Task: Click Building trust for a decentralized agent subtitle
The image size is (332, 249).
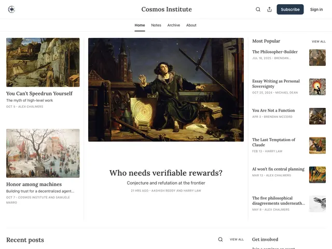Action: click(x=40, y=191)
